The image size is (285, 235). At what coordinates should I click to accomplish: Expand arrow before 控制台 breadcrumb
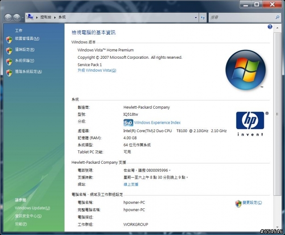click(37, 17)
